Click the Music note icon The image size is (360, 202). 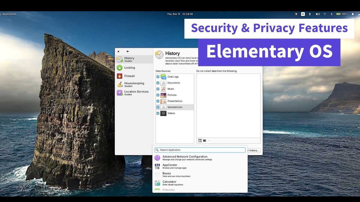pos(163,89)
